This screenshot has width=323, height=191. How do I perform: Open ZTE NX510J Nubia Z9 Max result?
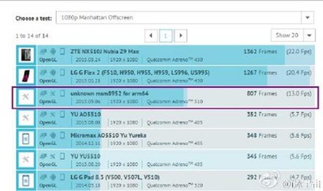click(x=105, y=52)
